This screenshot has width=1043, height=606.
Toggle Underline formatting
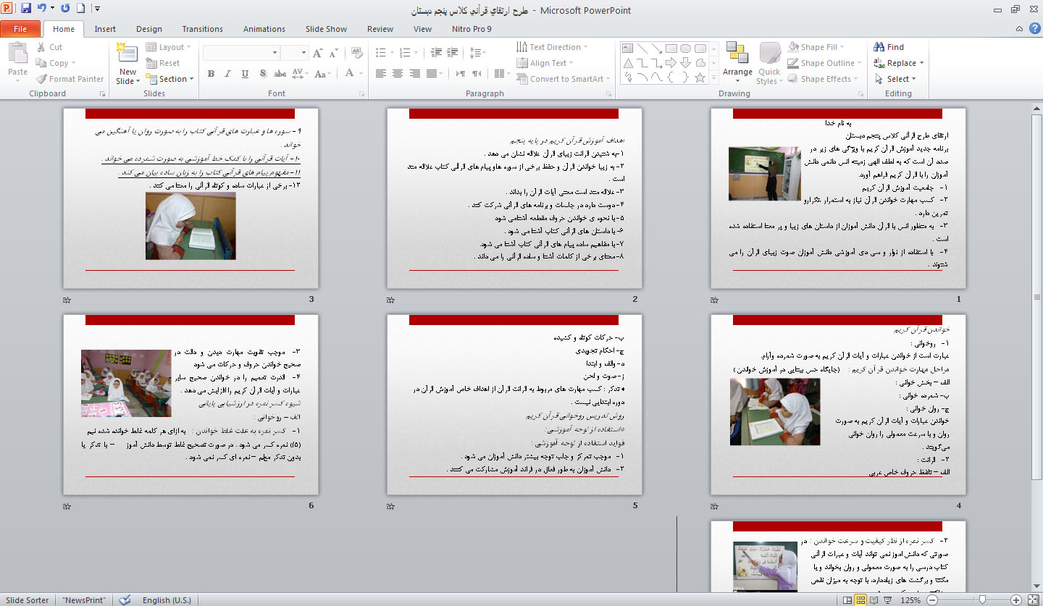click(245, 73)
